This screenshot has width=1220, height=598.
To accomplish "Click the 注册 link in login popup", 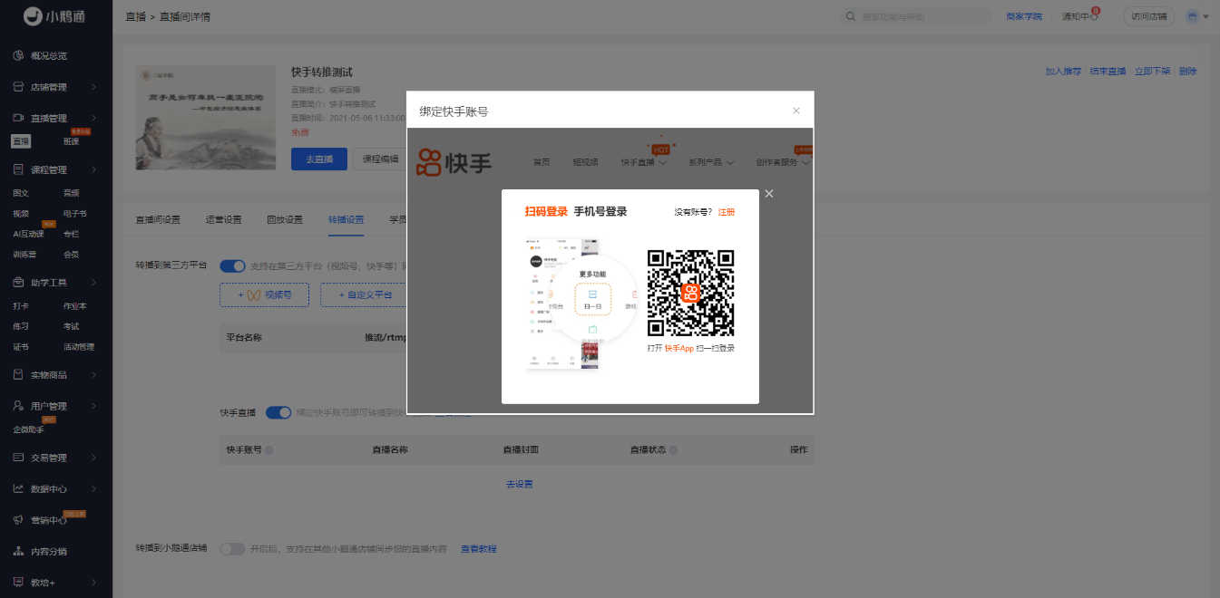I will point(727,212).
